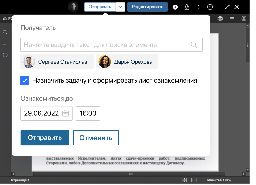Screen dimensions: 256x185
Task: Click the recipient search input field
Action: (x=112, y=45)
